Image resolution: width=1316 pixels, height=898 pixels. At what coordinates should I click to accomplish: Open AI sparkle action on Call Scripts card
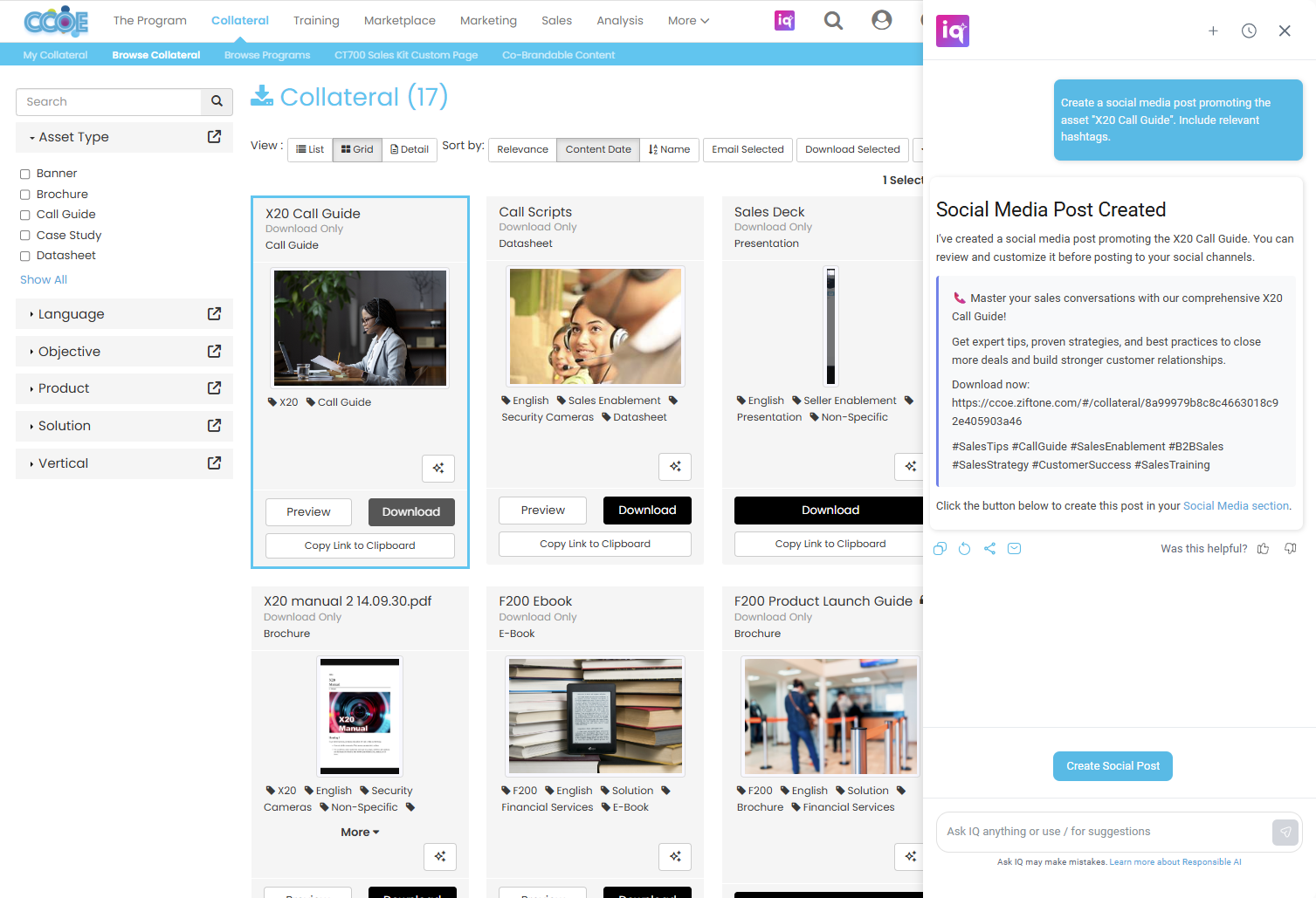coord(675,467)
